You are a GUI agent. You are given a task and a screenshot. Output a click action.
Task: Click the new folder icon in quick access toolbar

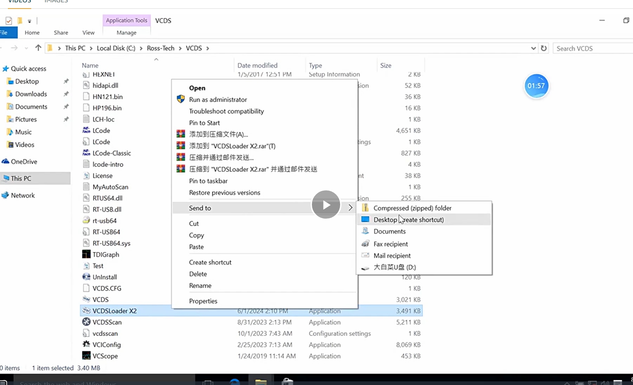click(x=20, y=21)
